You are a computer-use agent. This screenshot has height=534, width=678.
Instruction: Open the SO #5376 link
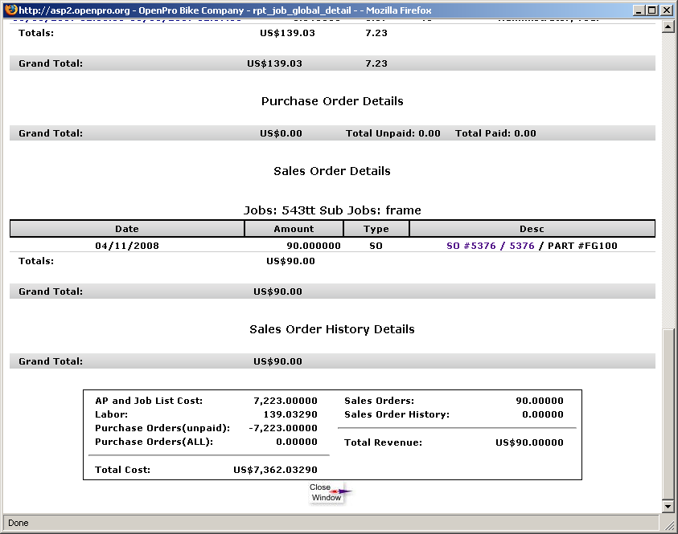tap(470, 246)
